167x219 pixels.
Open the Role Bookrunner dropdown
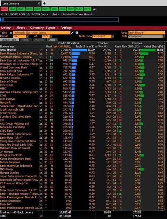point(164,36)
